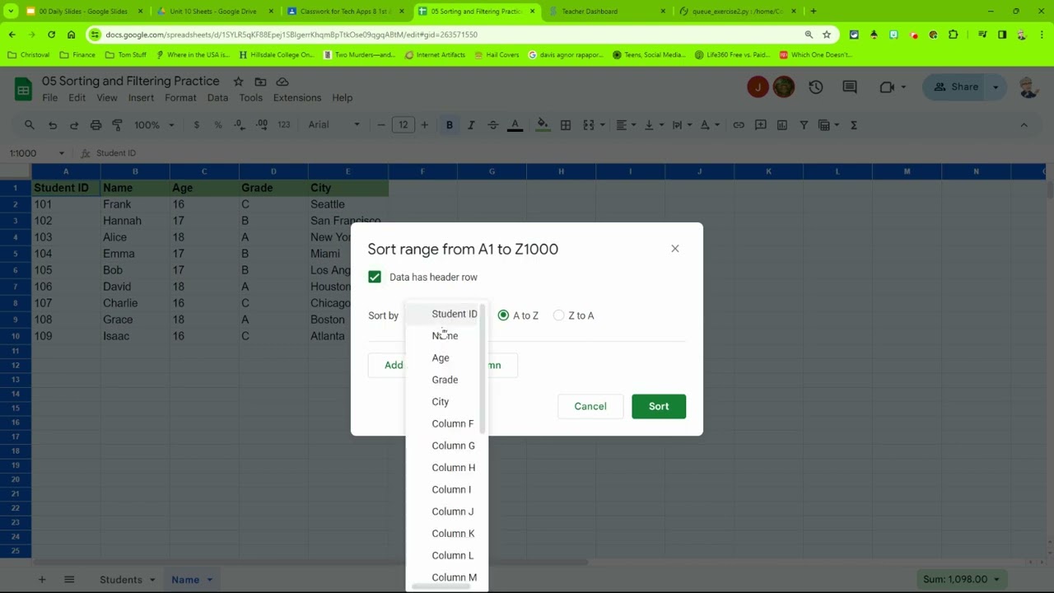Click the Insert comment icon
Viewport: 1054px width, 593px height.
760,125
